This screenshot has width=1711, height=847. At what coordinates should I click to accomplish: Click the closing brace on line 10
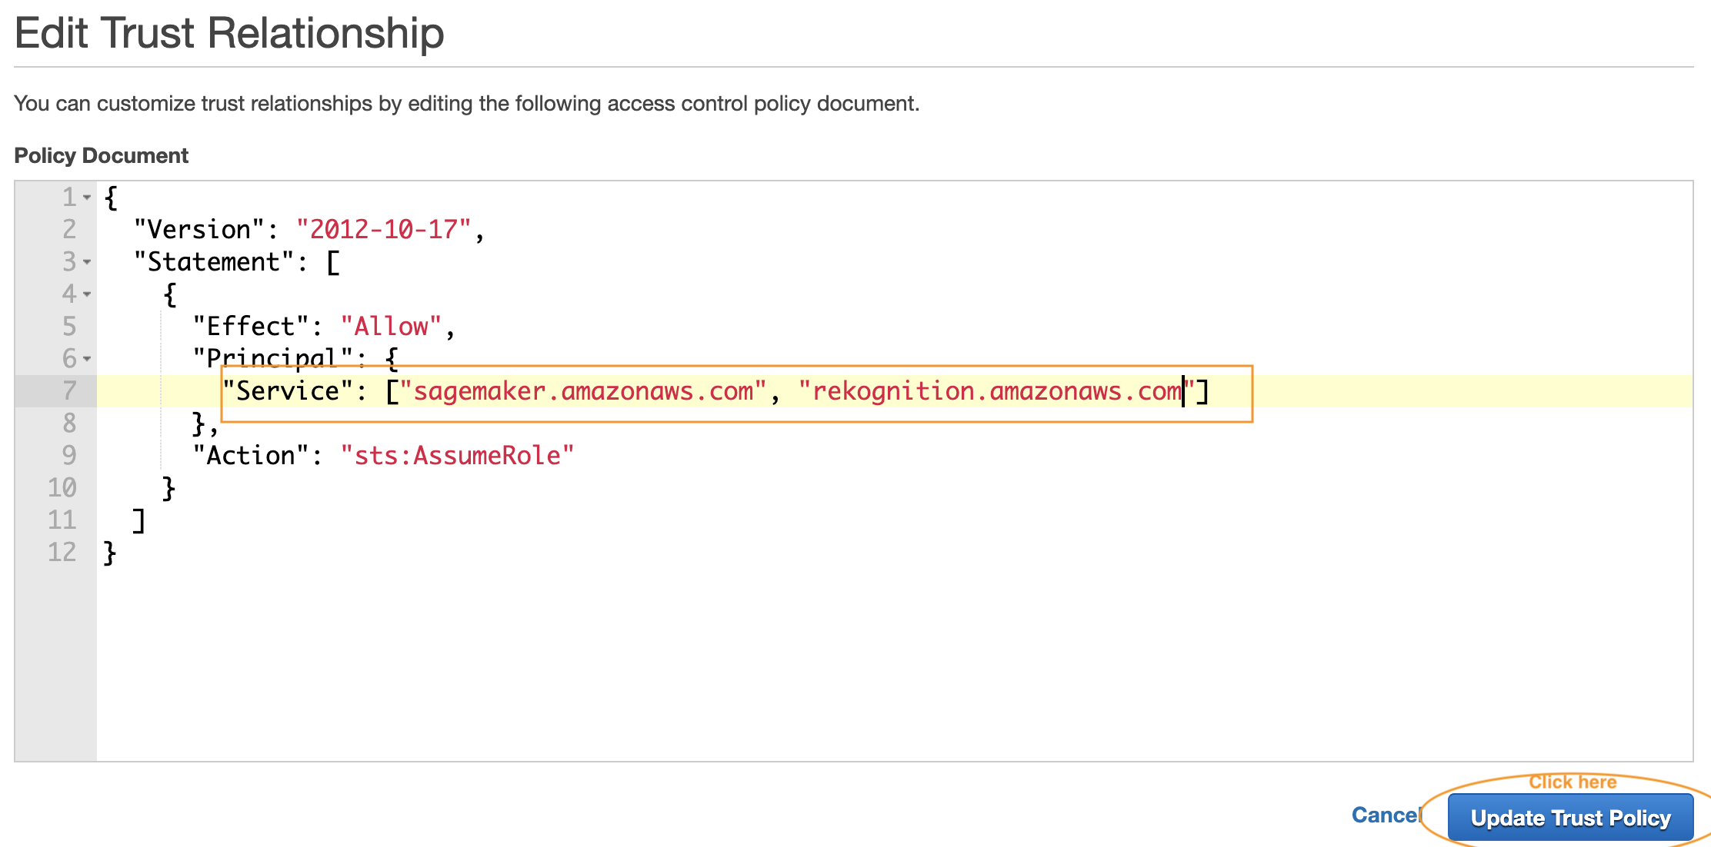[x=169, y=488]
